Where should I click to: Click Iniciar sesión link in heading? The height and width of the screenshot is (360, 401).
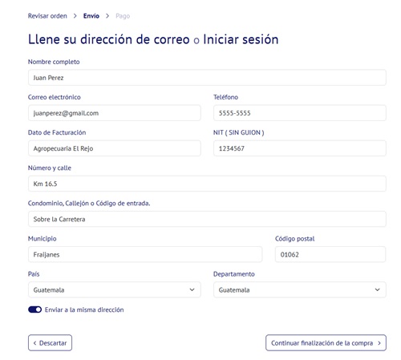coord(241,39)
